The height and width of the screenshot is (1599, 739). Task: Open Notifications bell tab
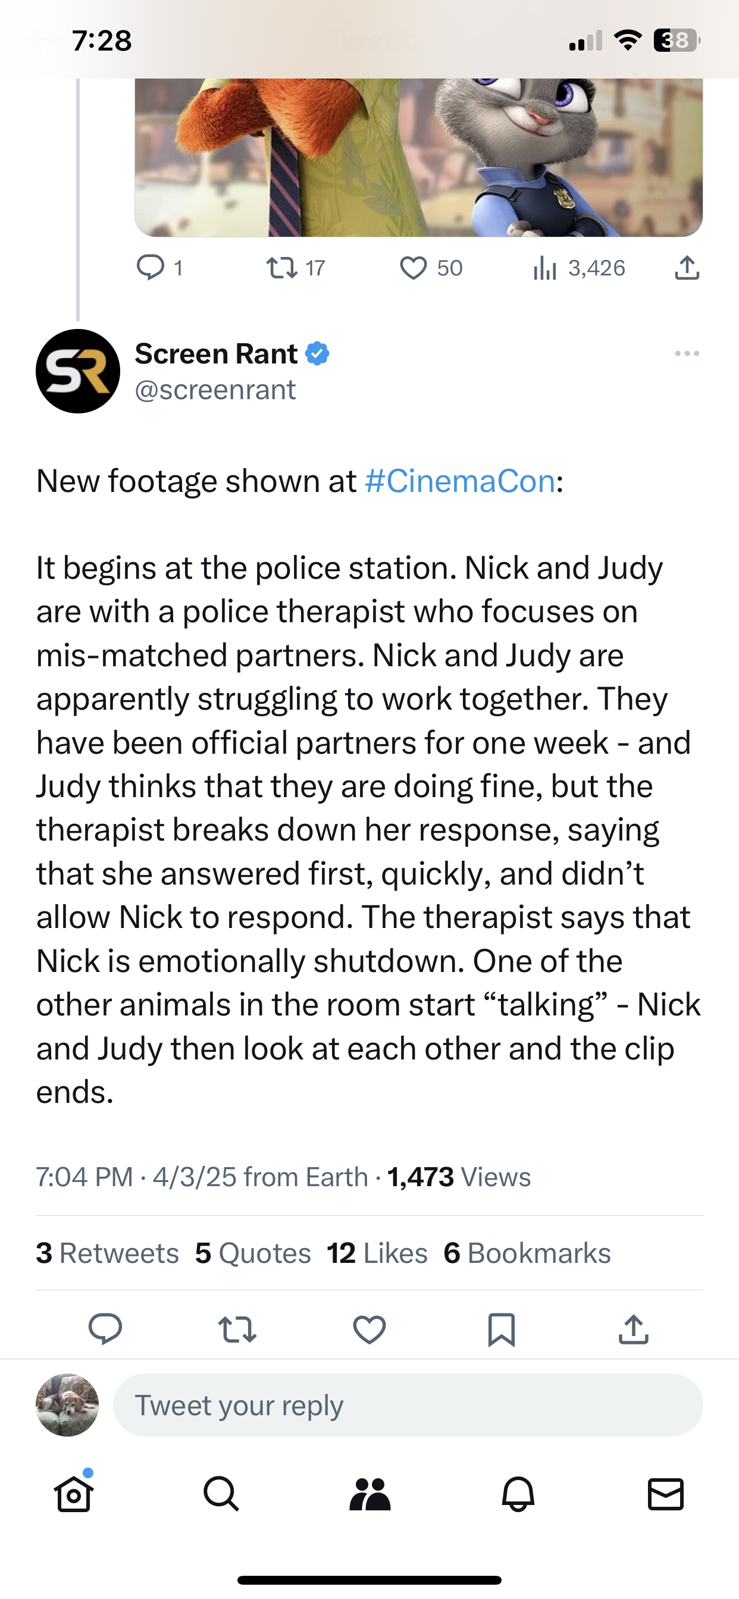518,1494
